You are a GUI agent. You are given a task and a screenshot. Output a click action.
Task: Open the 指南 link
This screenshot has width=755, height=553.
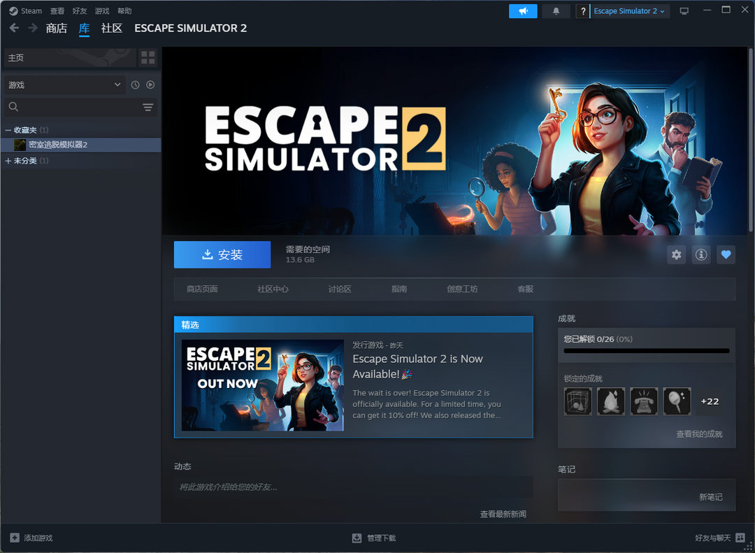click(399, 289)
